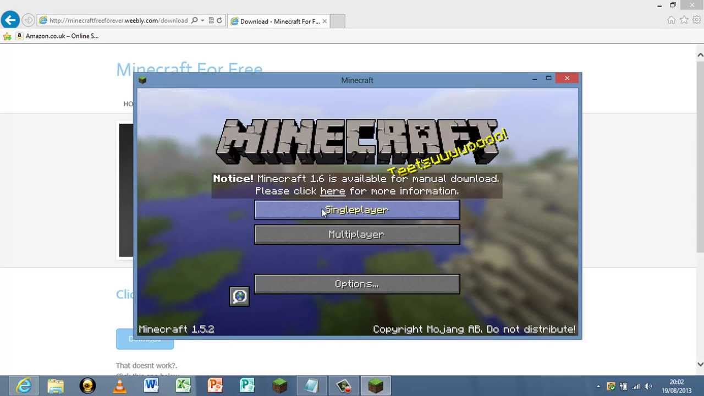This screenshot has width=704, height=396.
Task: Click the 'Minecraft 1.5.2' version text
Action: pos(177,329)
